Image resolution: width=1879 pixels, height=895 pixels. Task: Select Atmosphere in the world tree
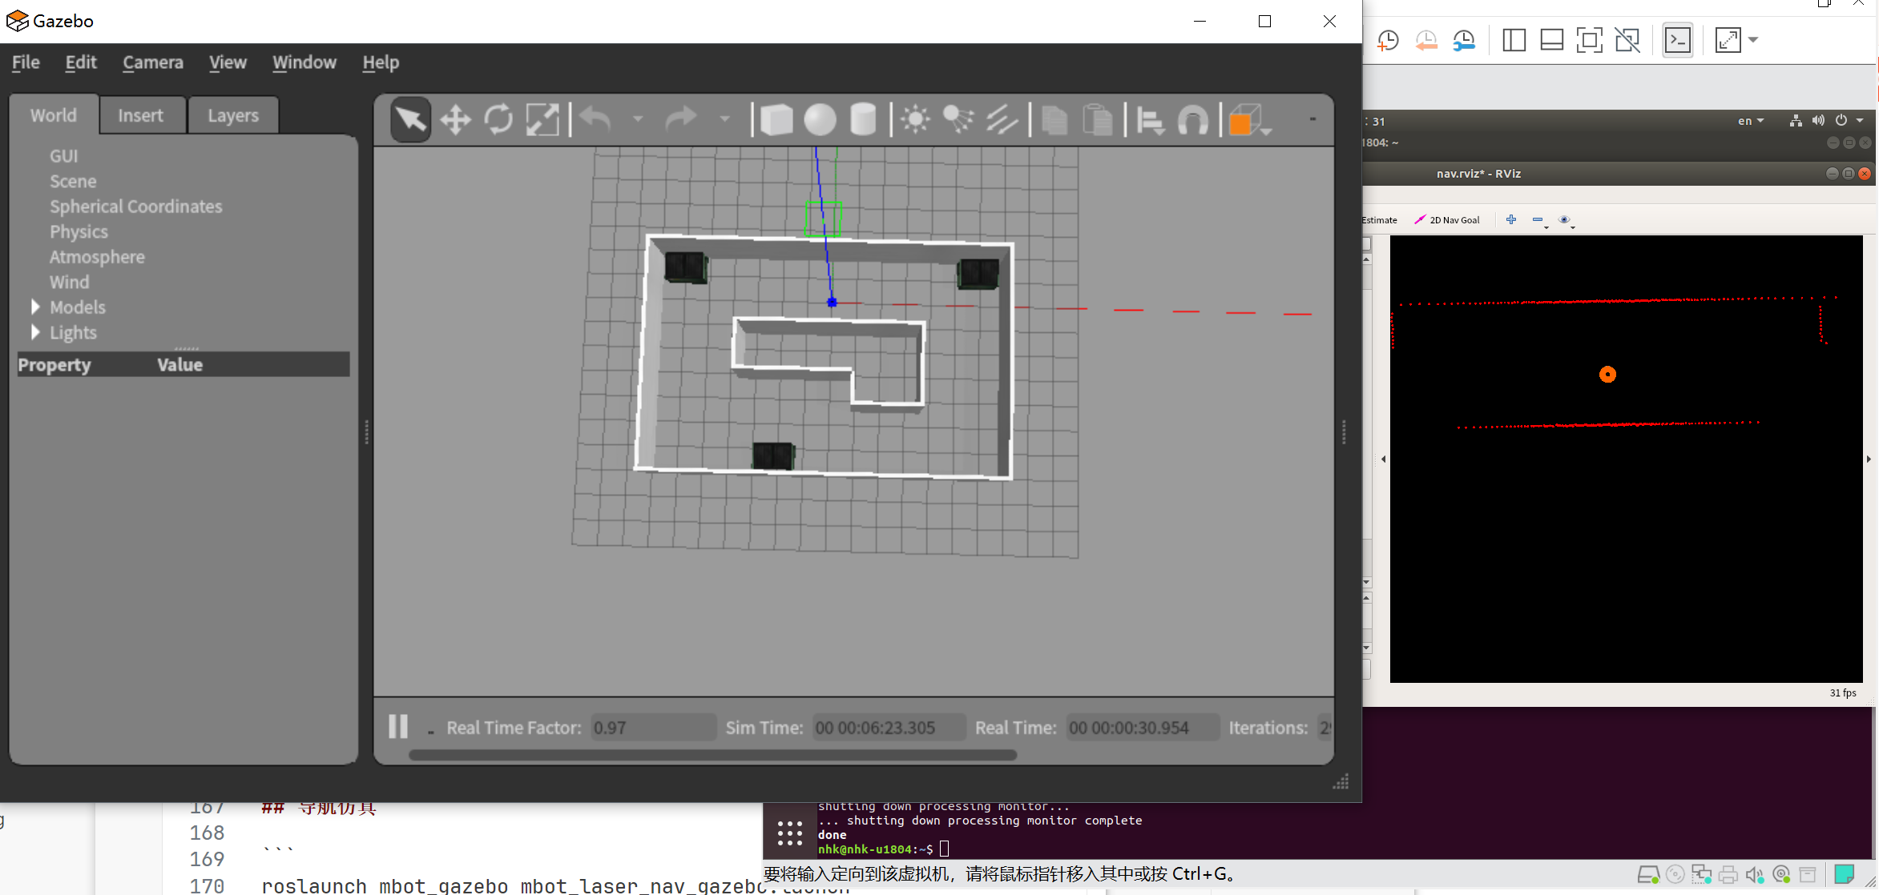97,257
